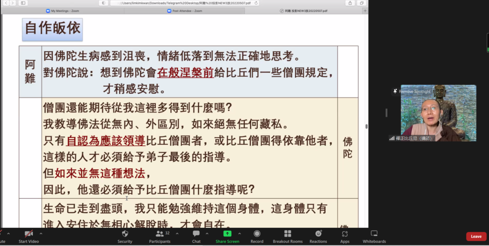
Task: Start recording the meeting
Action: click(x=257, y=236)
